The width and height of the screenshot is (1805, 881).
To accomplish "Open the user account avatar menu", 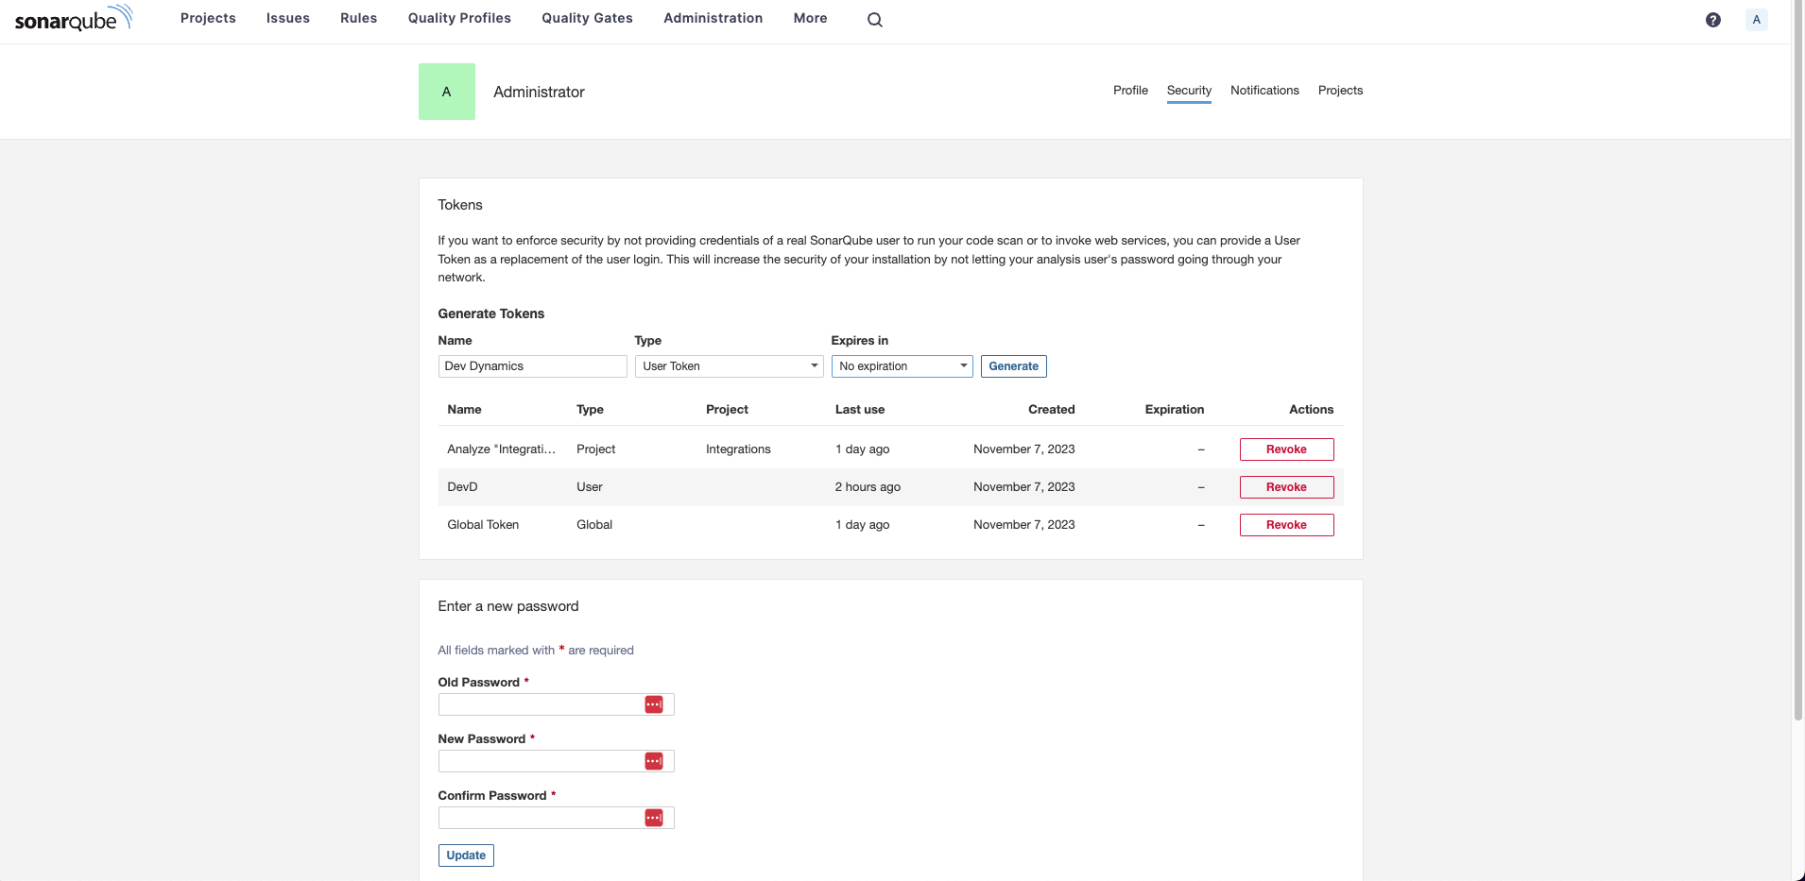I will point(1756,20).
